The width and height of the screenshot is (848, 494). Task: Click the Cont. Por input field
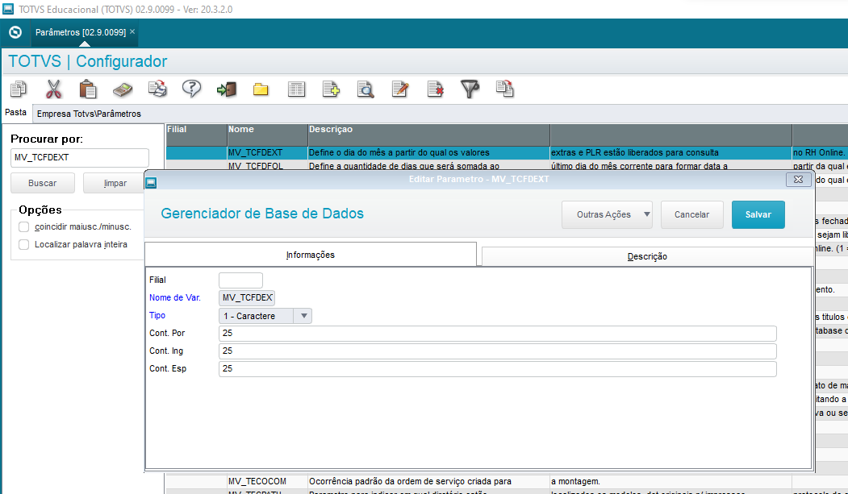click(498, 333)
